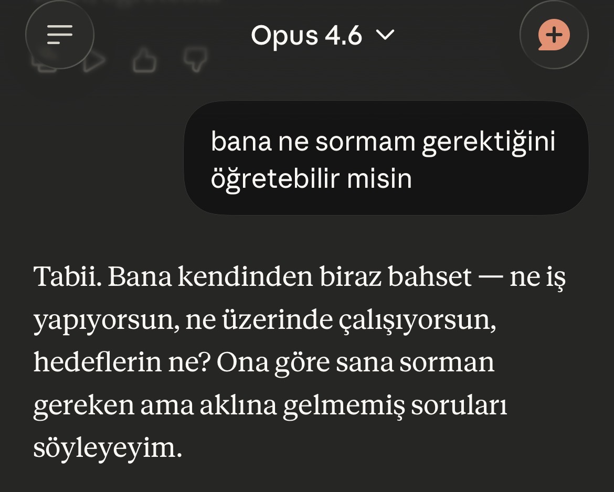The width and height of the screenshot is (614, 492).
Task: Tap the final word "söyleyeyim."
Action: [x=108, y=448]
